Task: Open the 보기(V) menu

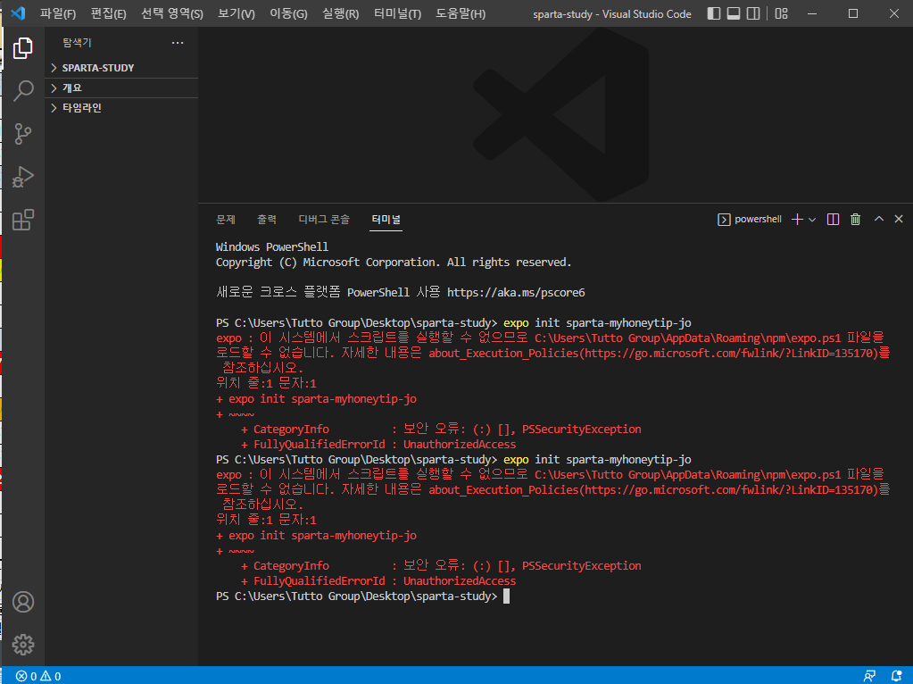Action: [236, 13]
